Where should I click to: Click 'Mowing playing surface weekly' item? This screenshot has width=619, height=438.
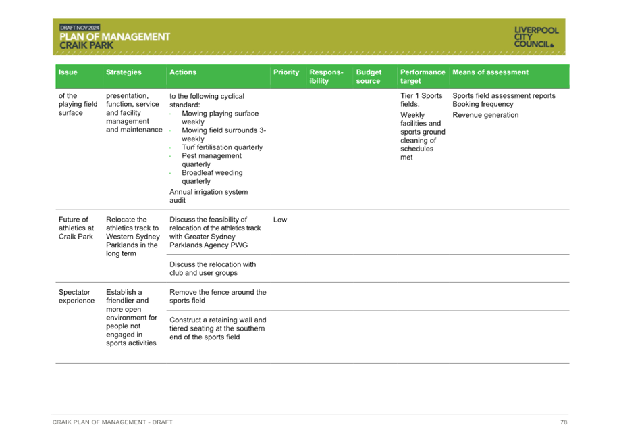(220, 118)
